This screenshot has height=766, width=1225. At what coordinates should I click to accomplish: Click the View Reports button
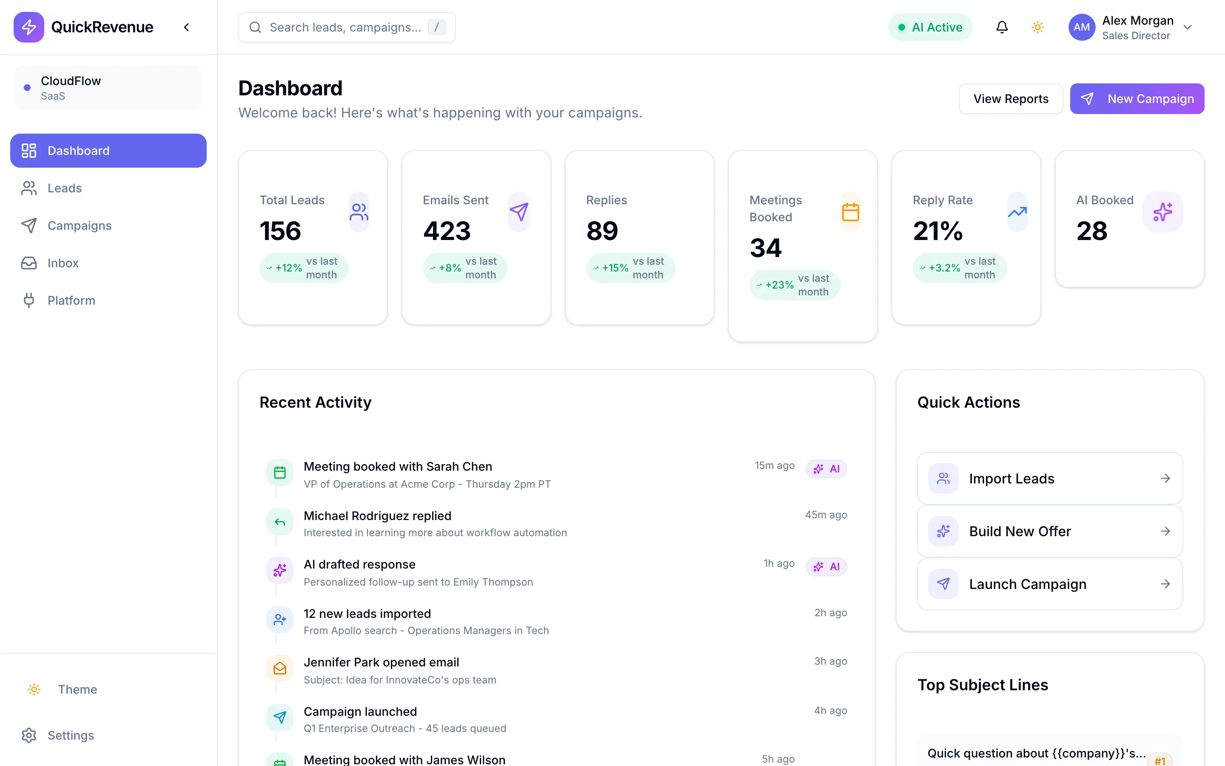pyautogui.click(x=1010, y=99)
